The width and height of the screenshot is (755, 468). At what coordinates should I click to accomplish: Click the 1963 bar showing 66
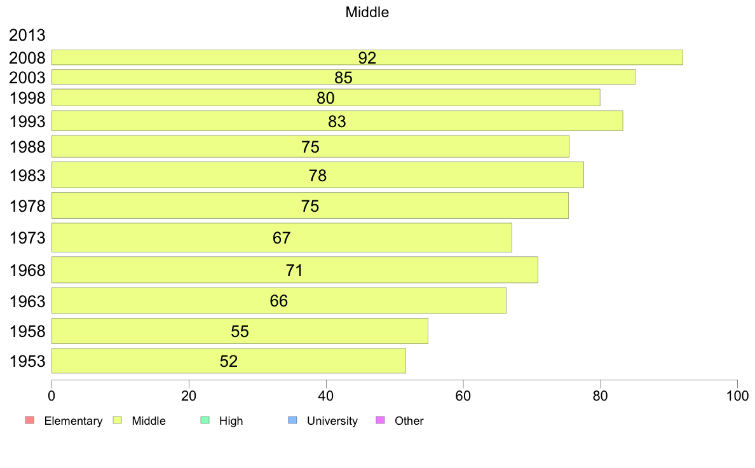coord(279,301)
